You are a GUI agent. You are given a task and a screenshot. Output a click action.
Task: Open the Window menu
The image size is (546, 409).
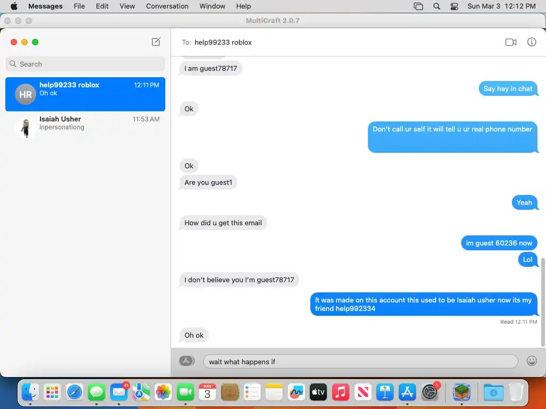(x=212, y=6)
